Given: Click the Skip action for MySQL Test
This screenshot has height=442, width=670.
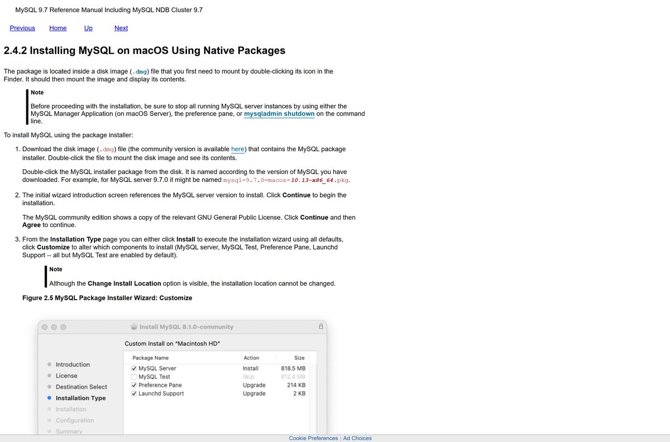Looking at the screenshot, I should click(248, 377).
